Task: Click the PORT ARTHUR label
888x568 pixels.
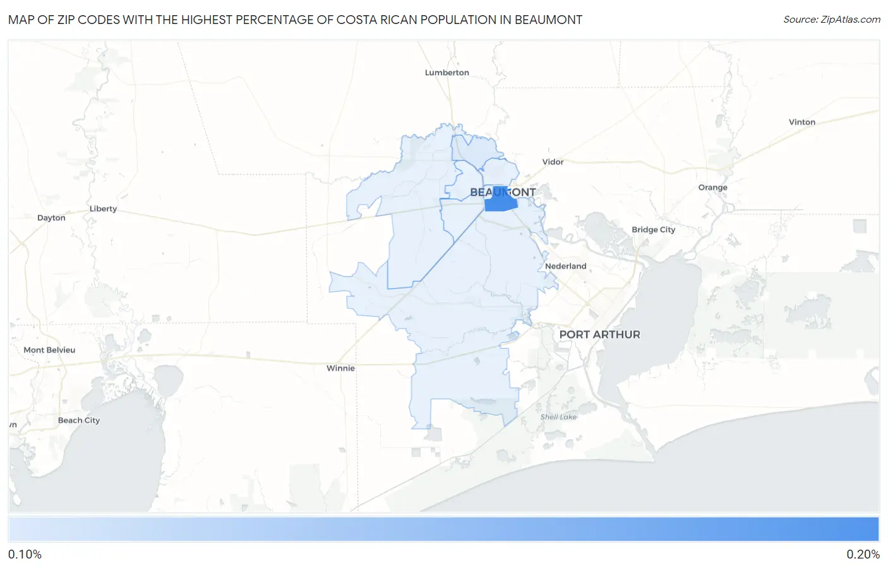Action: [x=600, y=334]
